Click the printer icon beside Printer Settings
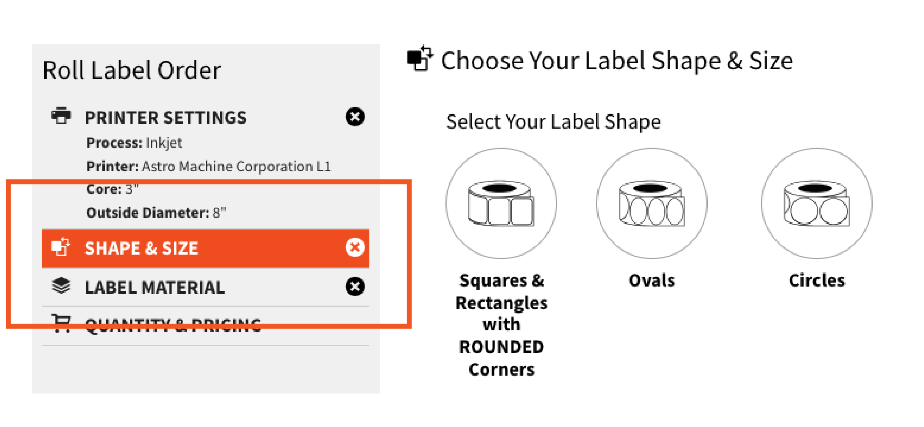This screenshot has width=924, height=427. click(x=62, y=116)
